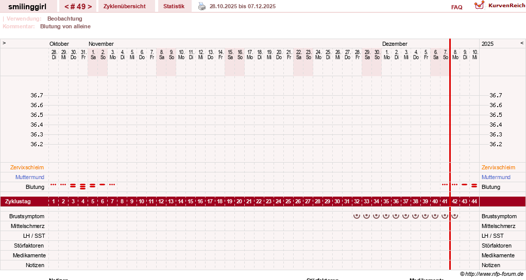Click breast symptom icon on day 32
Viewport: 526px width, 280px height.
click(x=357, y=216)
